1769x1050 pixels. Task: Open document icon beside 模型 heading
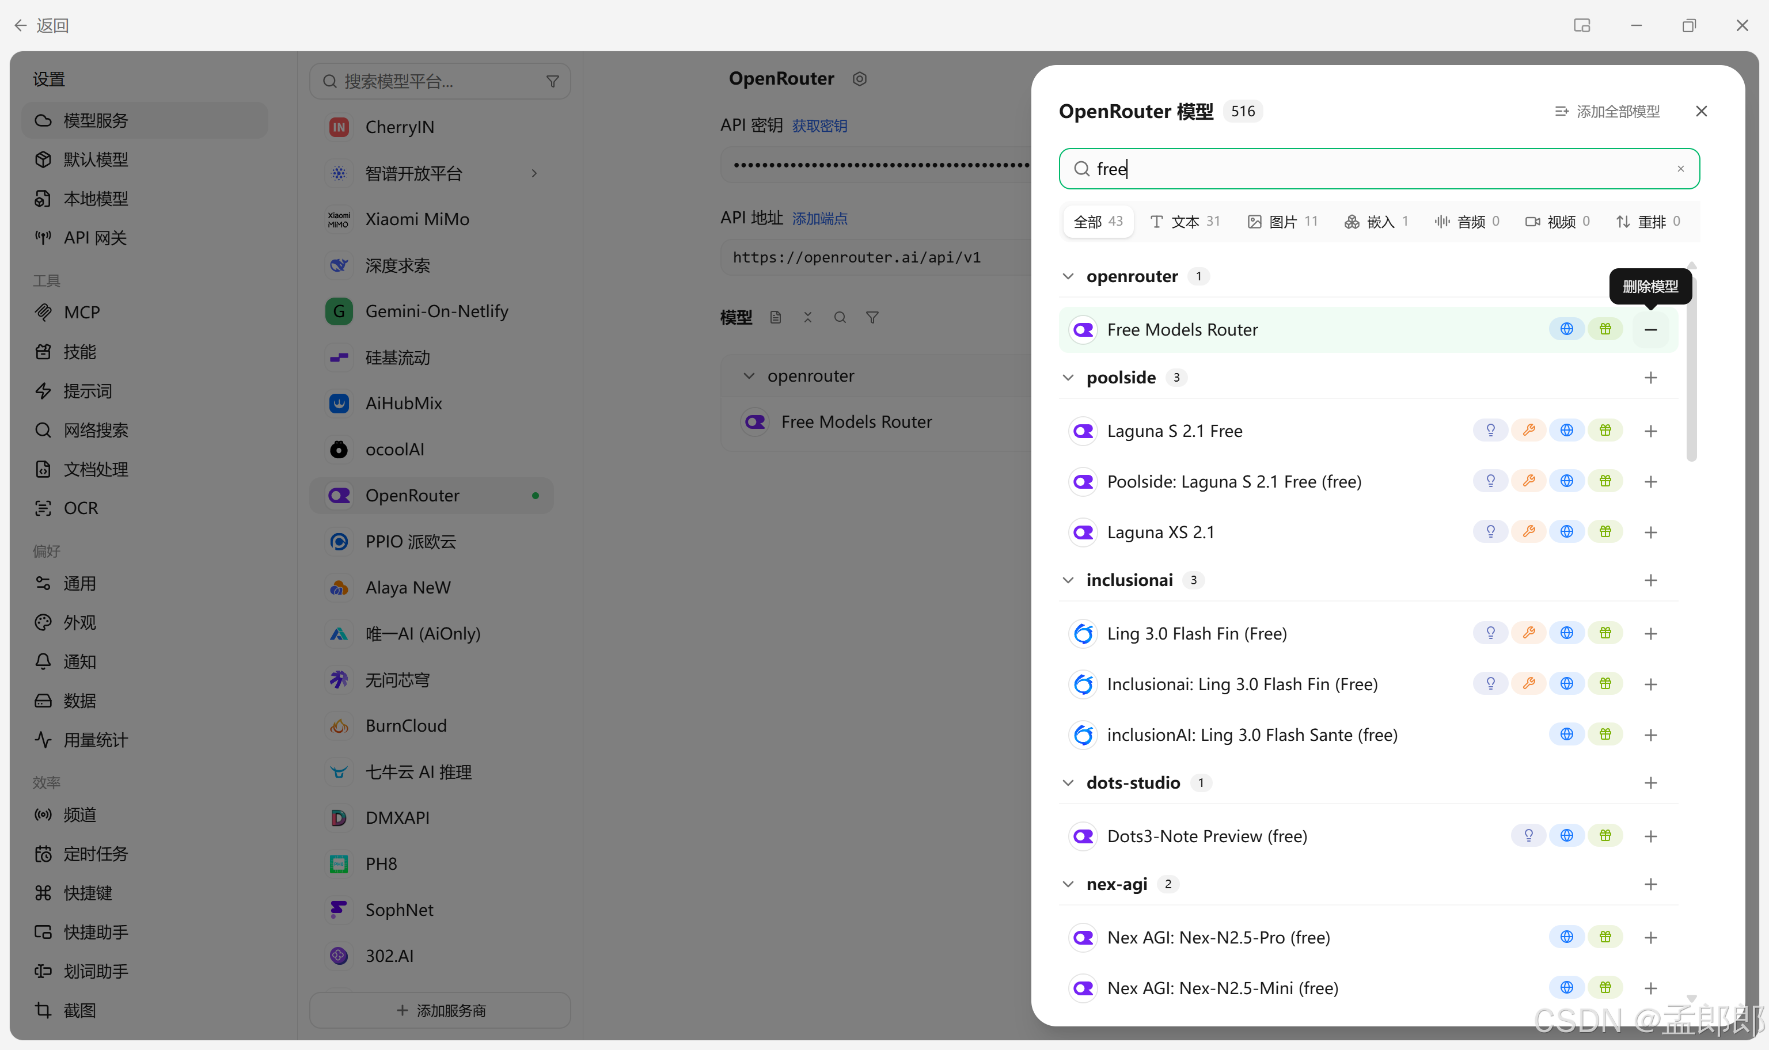[776, 318]
